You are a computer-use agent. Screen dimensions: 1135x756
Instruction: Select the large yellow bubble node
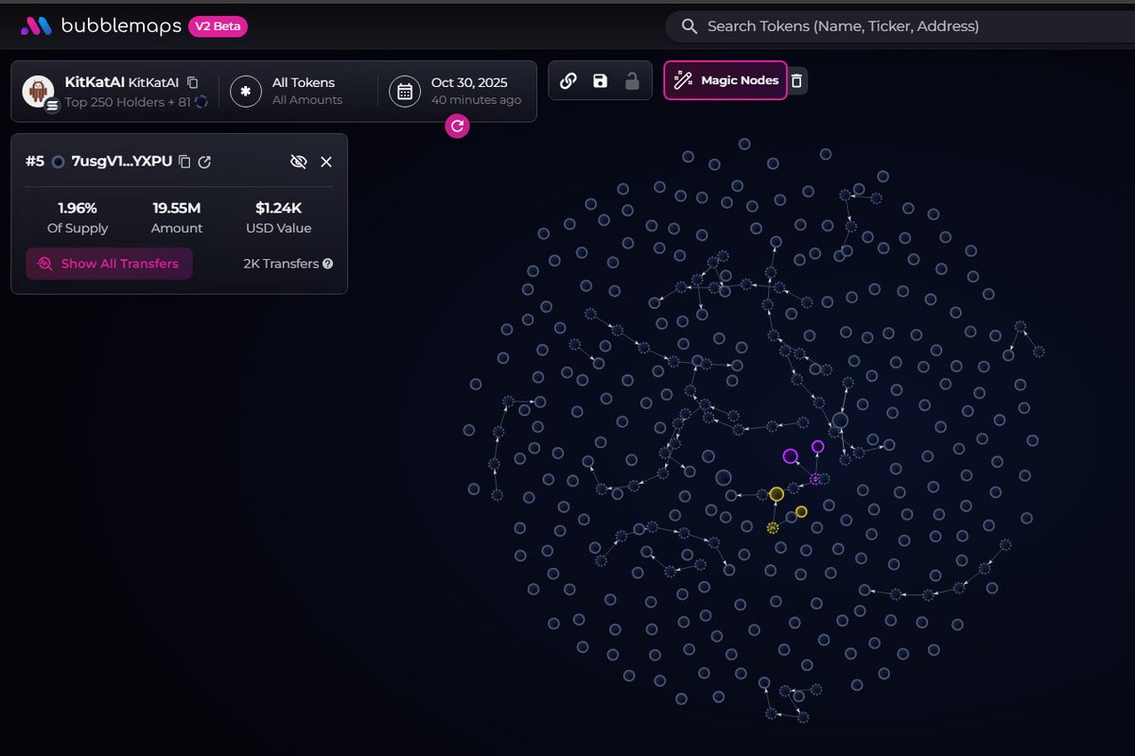(x=777, y=494)
